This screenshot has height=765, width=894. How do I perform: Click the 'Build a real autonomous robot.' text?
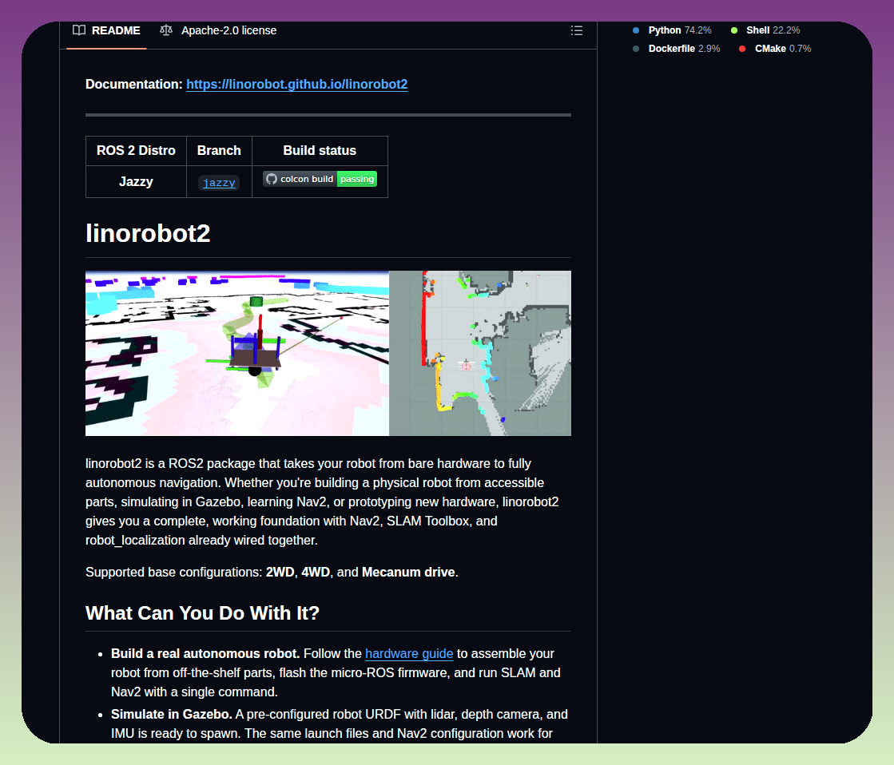(x=205, y=654)
